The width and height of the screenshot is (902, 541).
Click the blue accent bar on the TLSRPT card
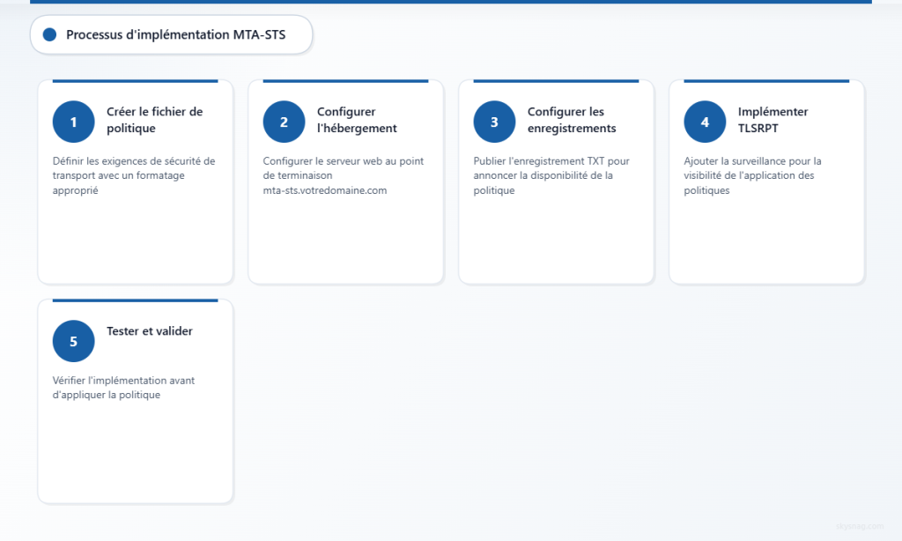pyautogui.click(x=766, y=80)
